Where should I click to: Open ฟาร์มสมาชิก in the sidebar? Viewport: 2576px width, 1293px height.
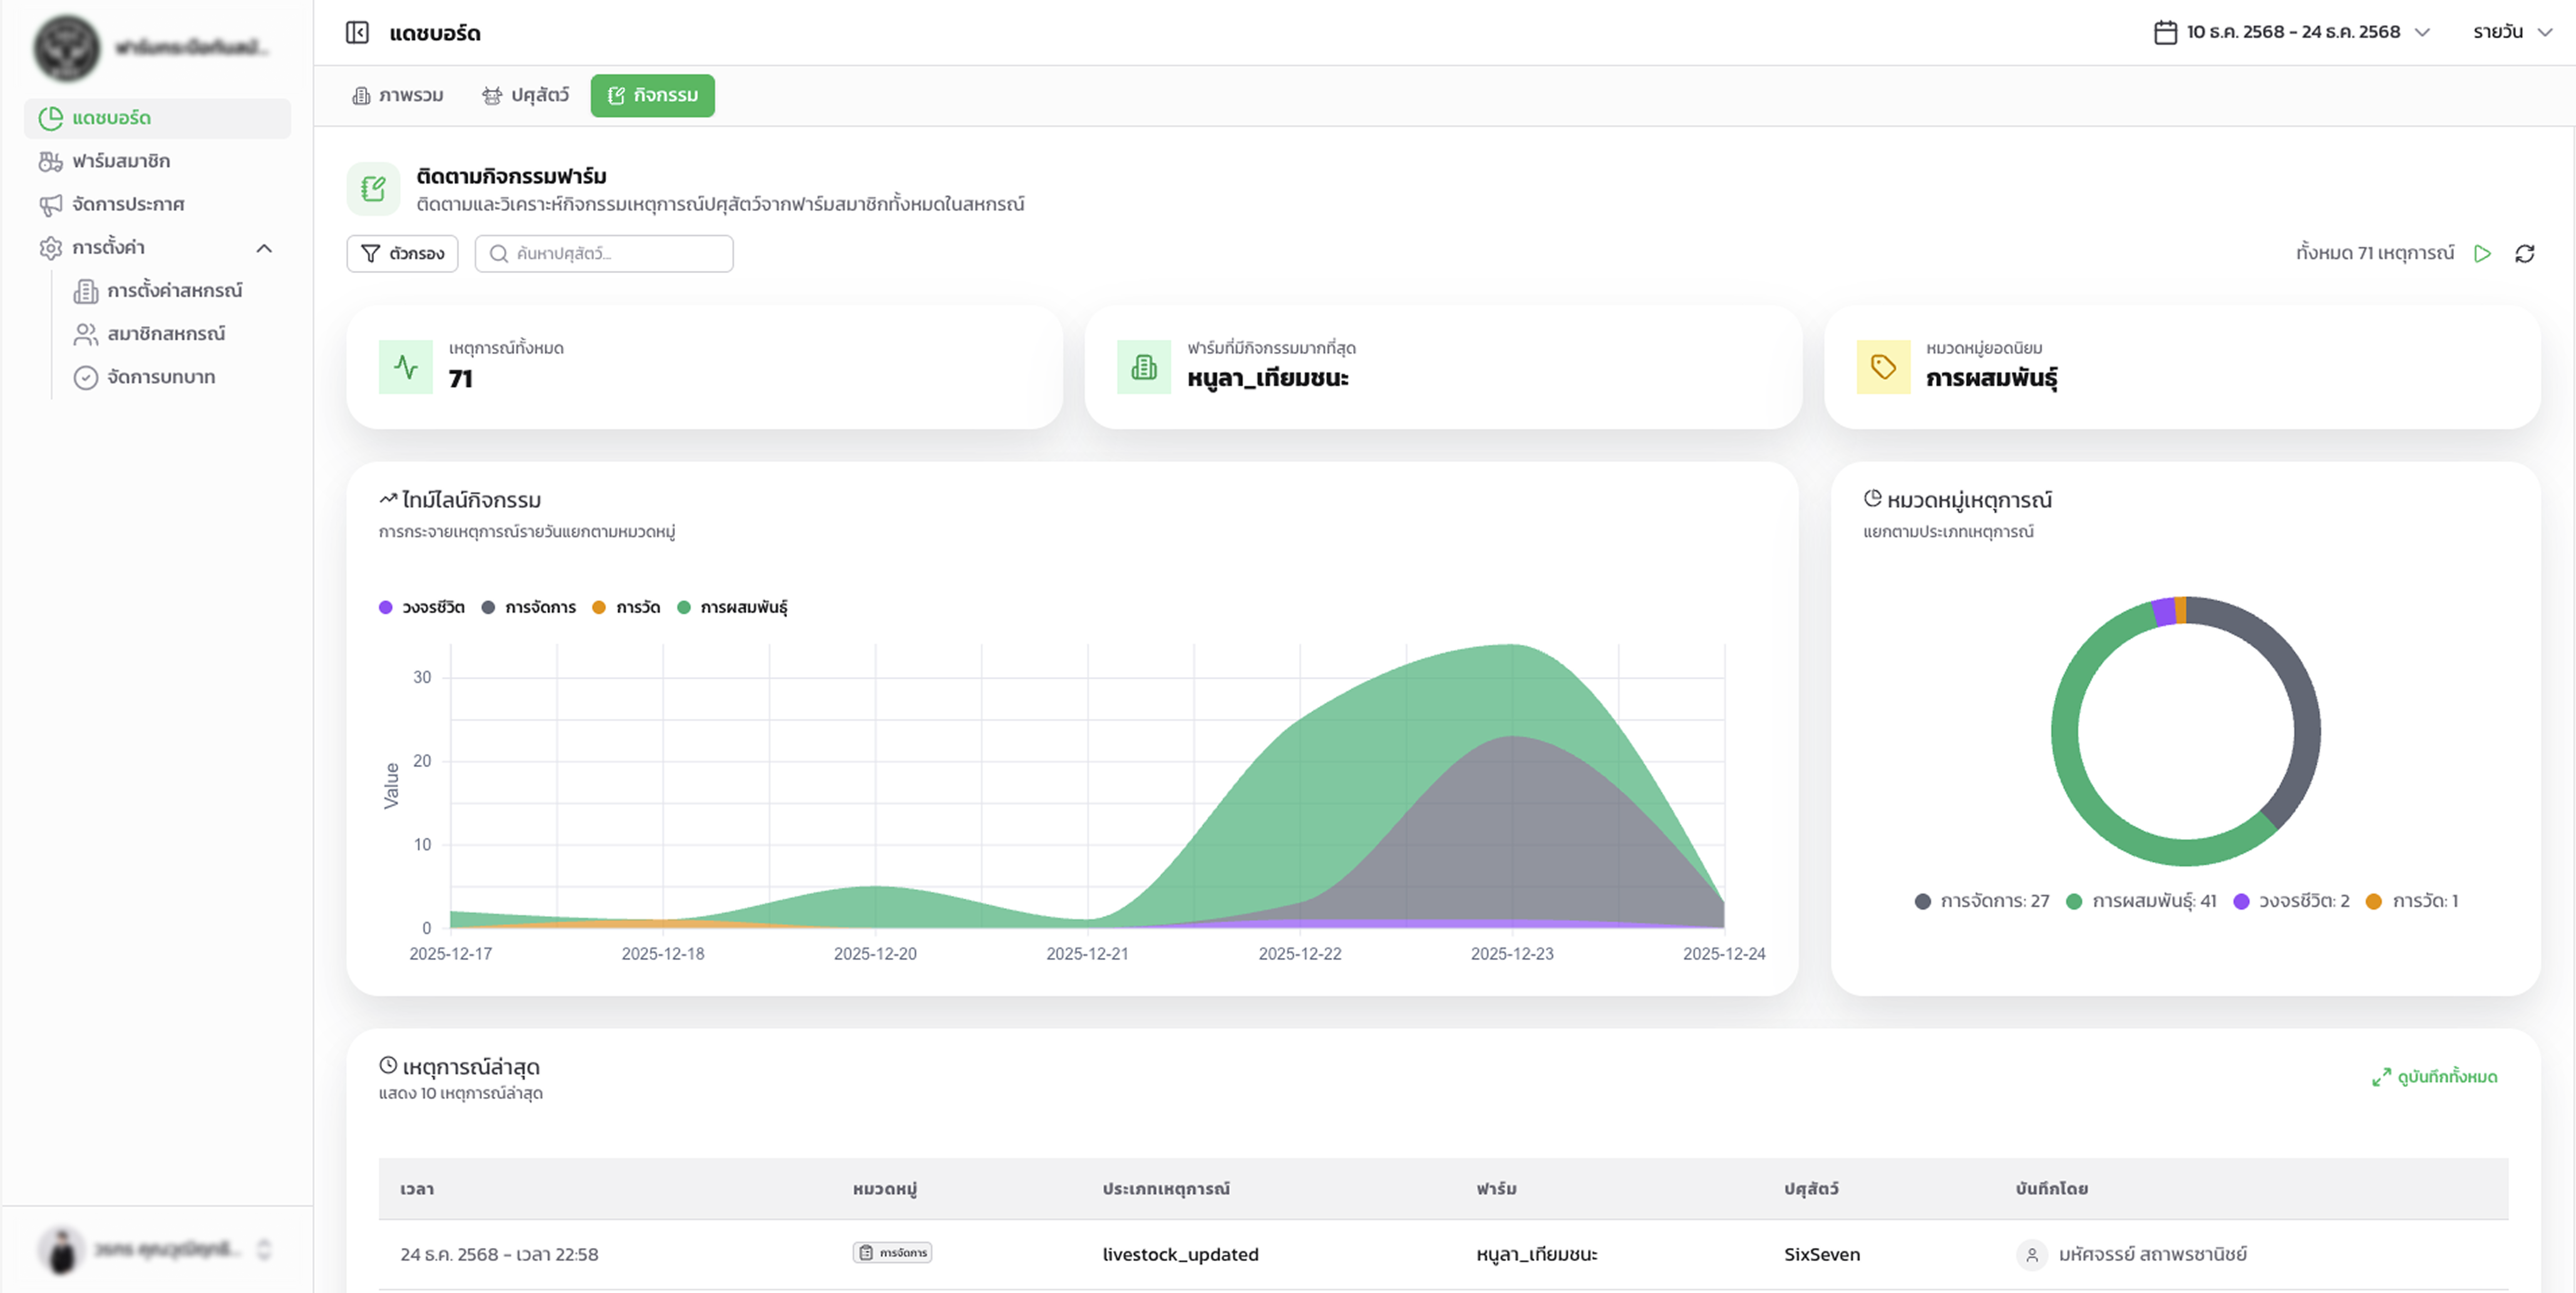(121, 161)
